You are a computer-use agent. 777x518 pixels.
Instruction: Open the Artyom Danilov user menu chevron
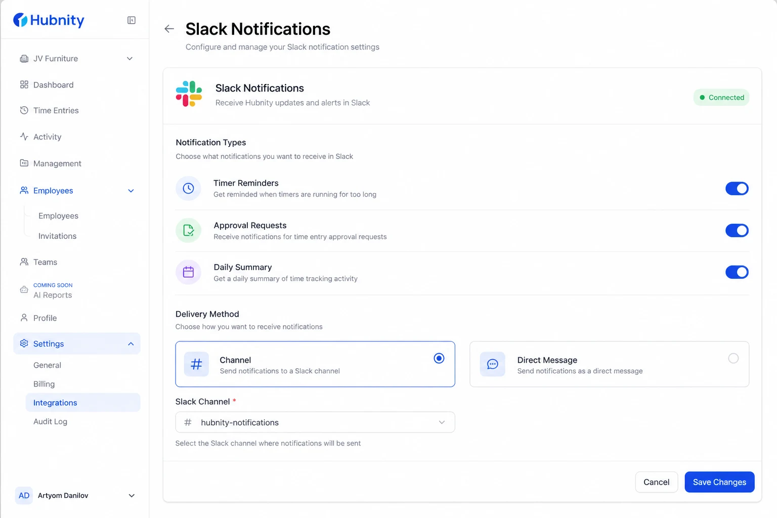point(132,496)
